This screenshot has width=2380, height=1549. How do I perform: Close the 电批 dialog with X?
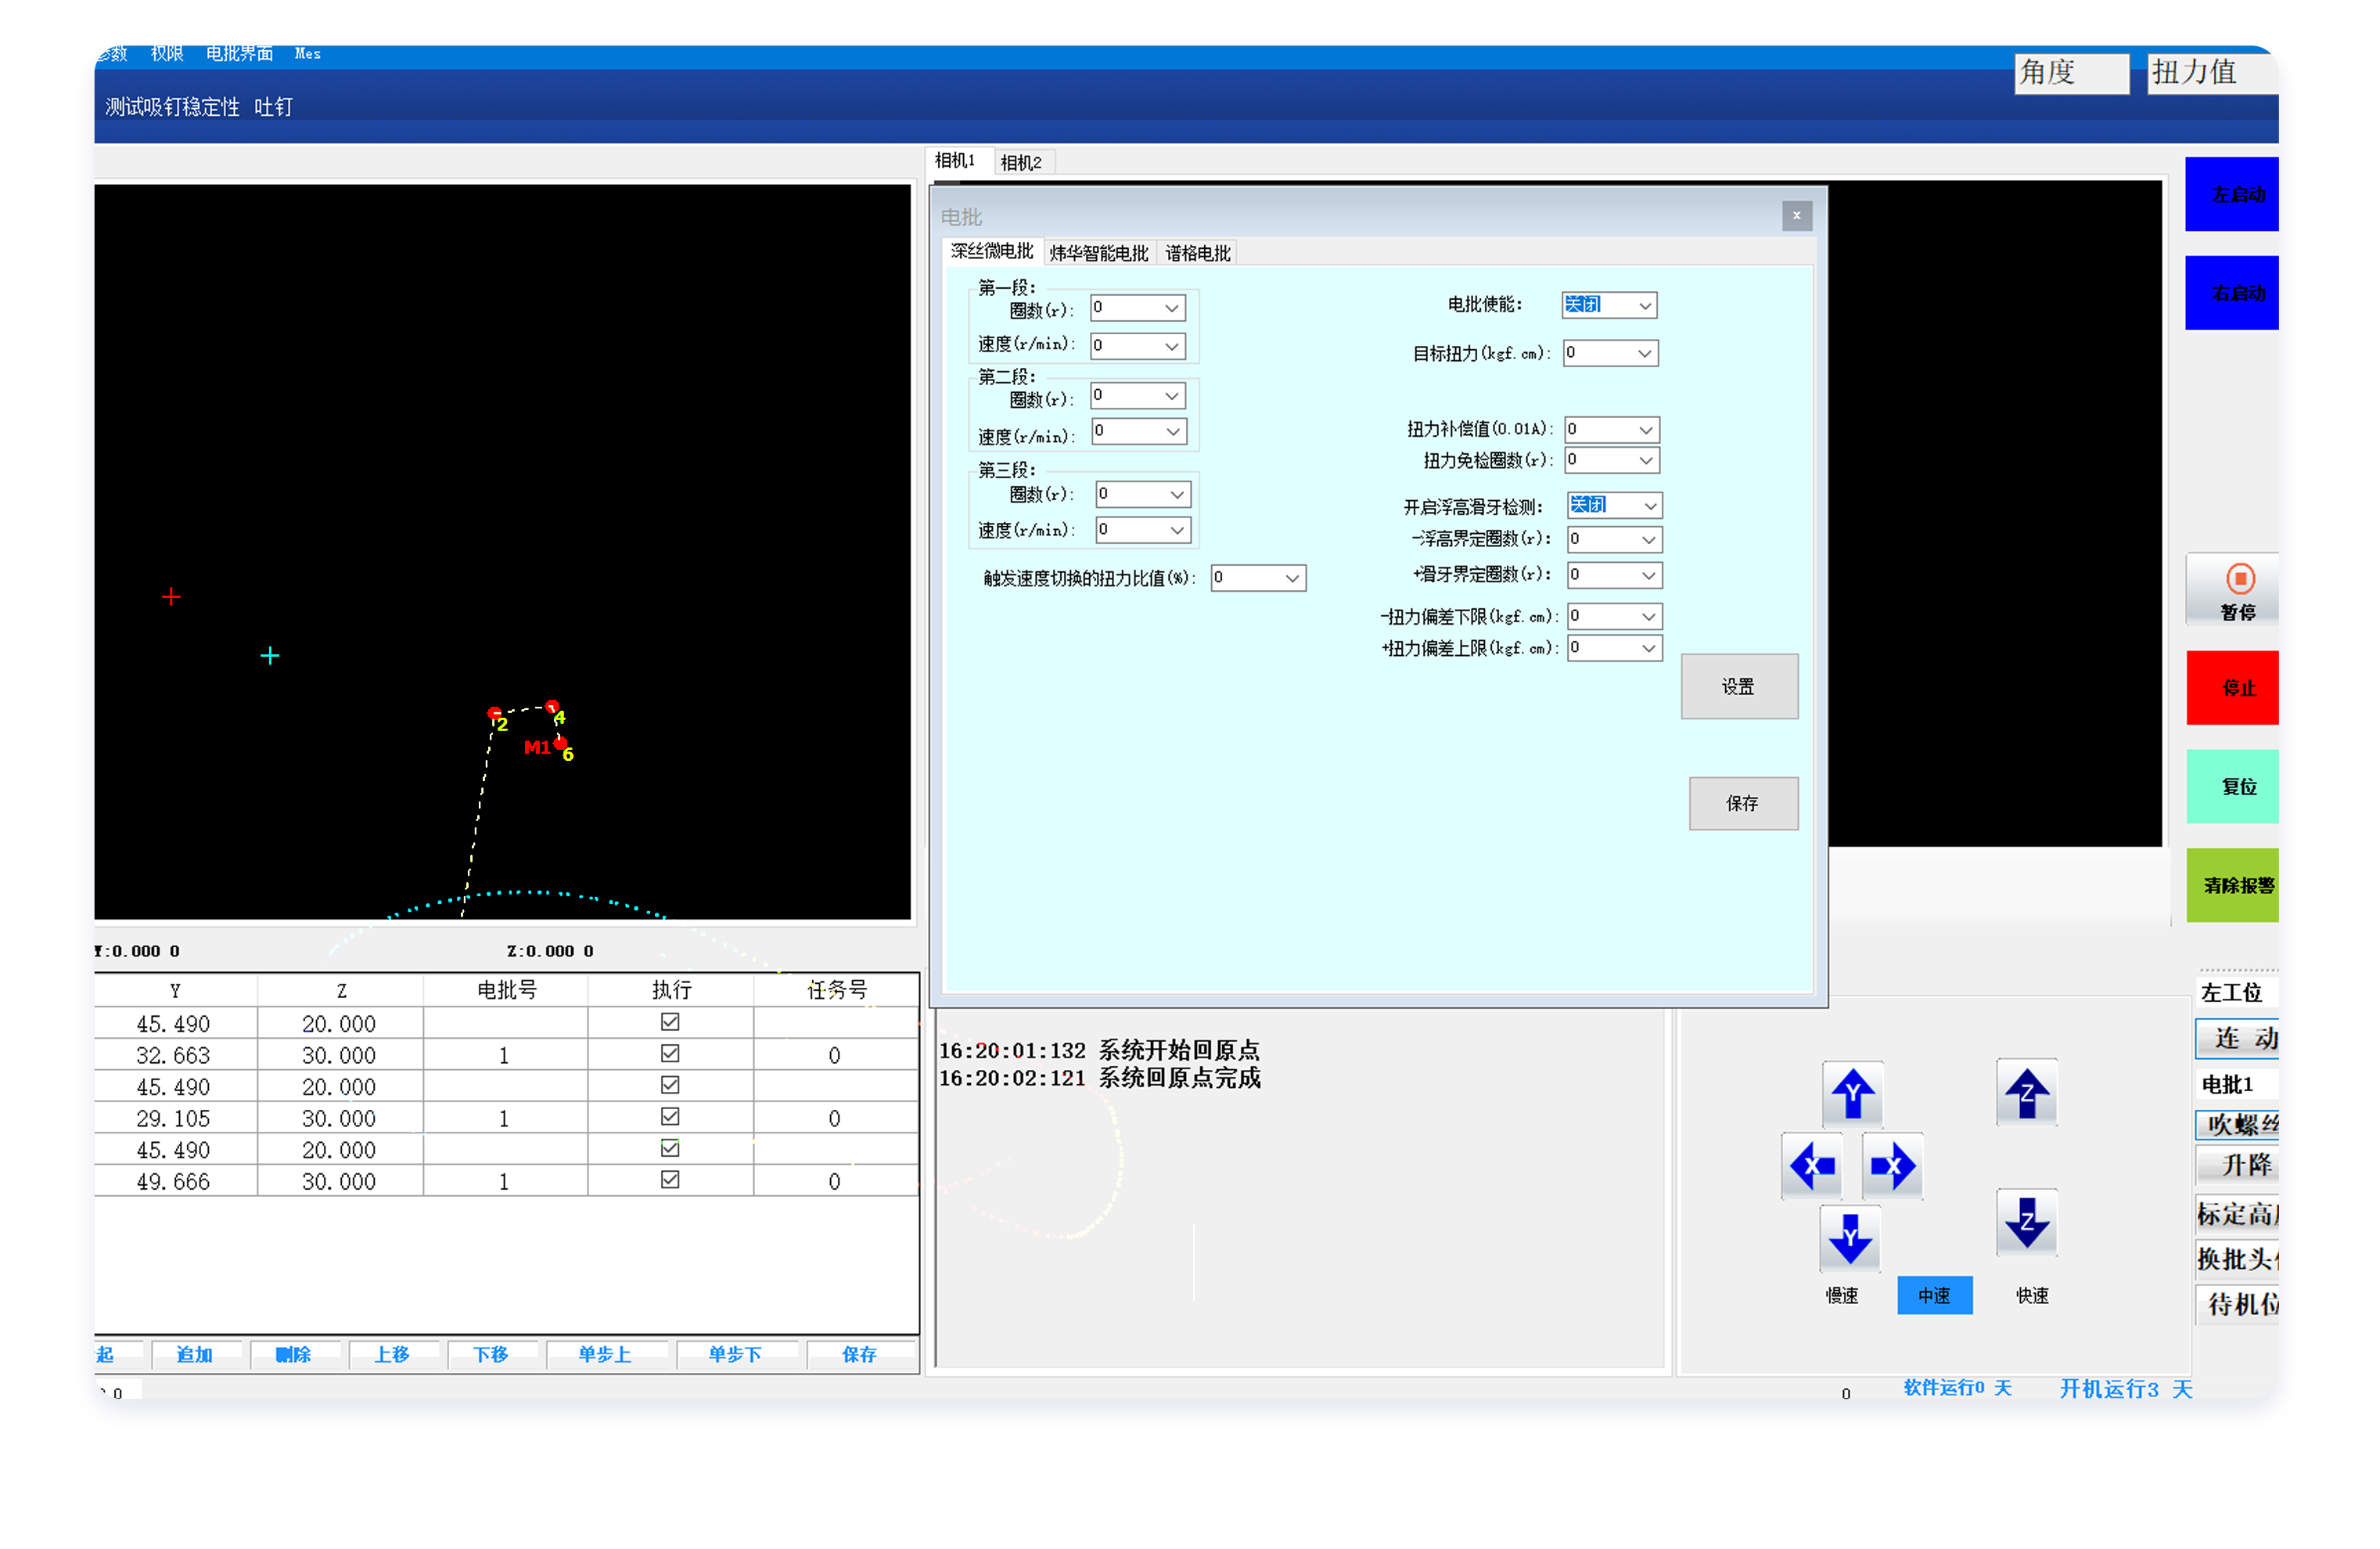point(1796,215)
